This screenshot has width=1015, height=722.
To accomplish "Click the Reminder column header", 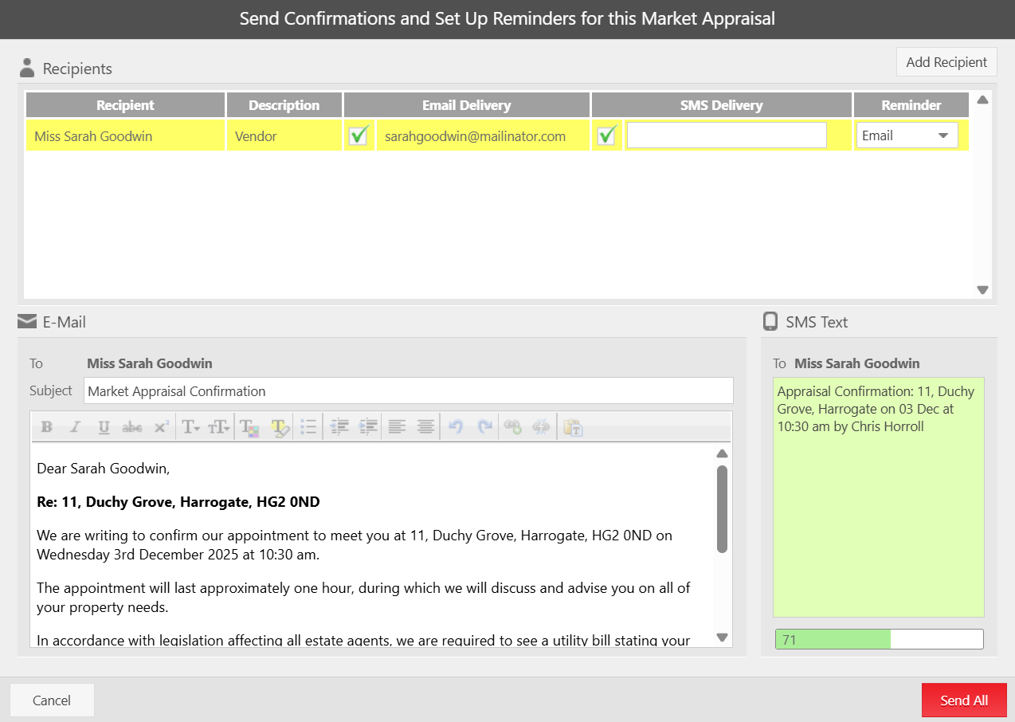I will coord(911,105).
